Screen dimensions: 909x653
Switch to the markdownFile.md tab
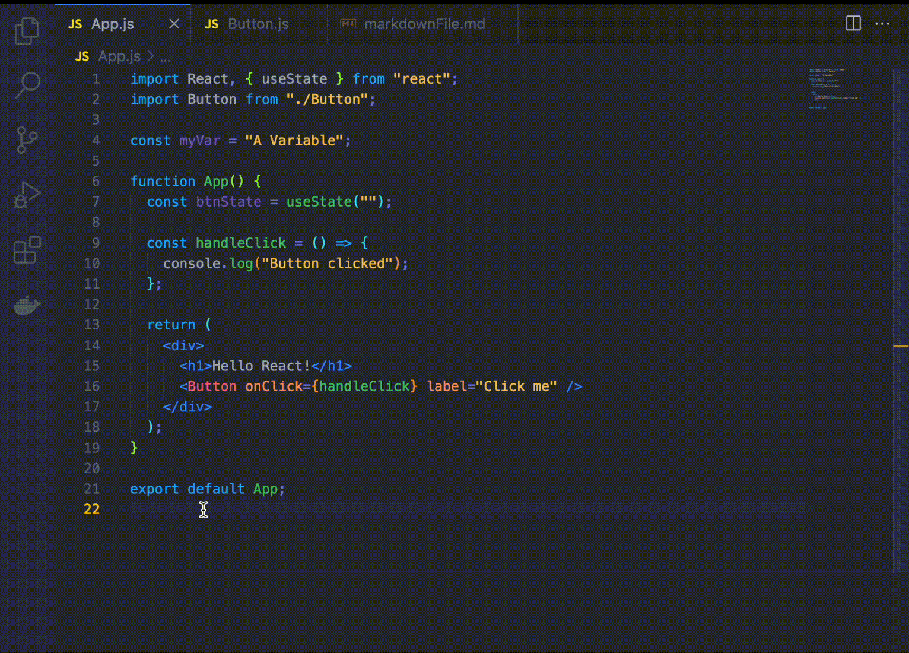424,24
